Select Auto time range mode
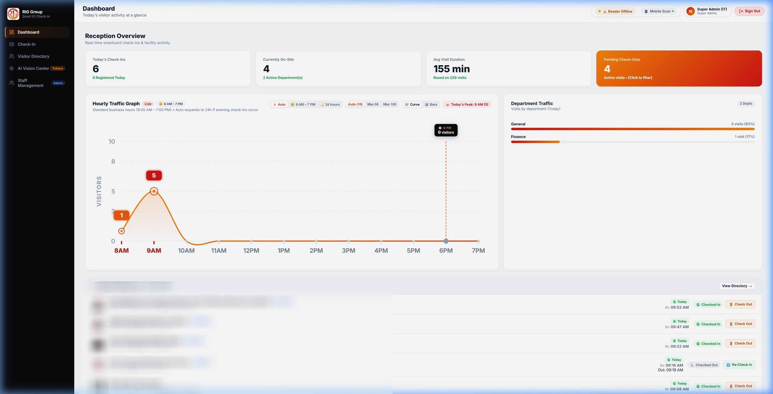 (279, 104)
